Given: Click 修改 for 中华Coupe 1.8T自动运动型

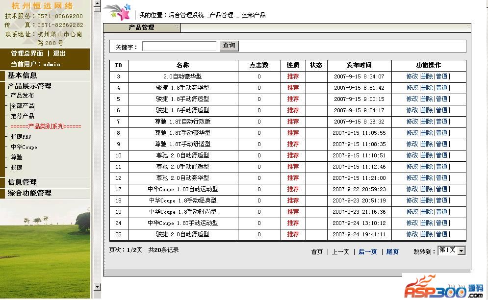Looking at the screenshot, I should tap(412, 189).
